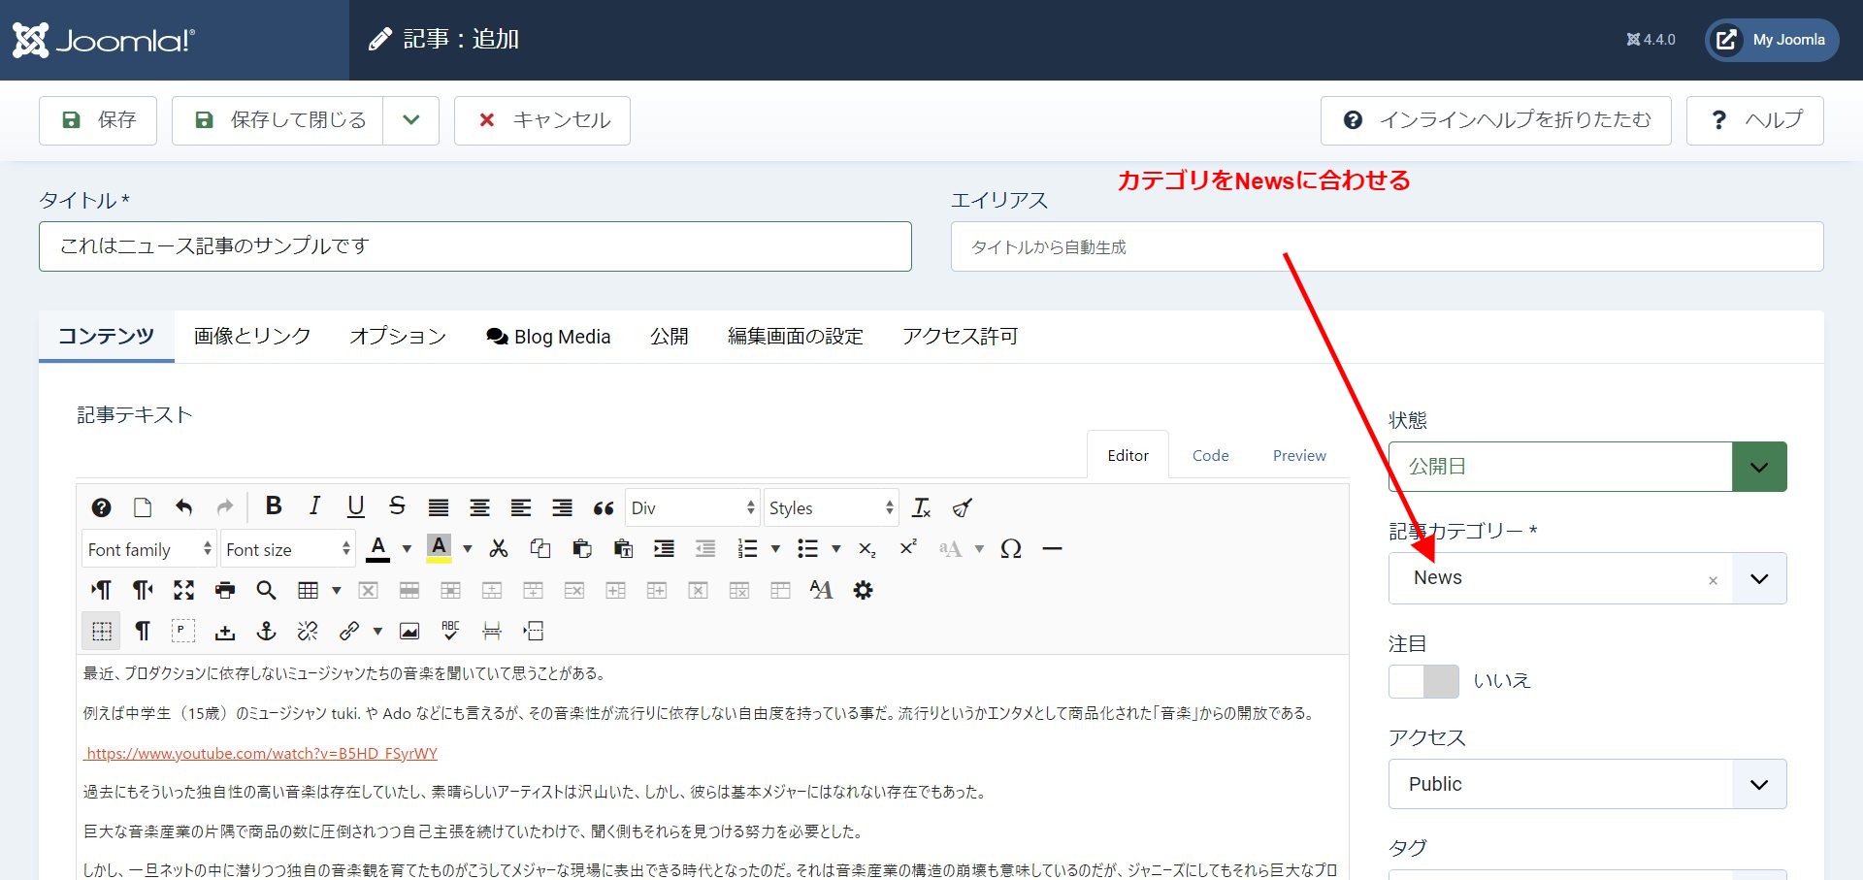Expand the 状態 status dropdown
The width and height of the screenshot is (1863, 880).
point(1758,467)
